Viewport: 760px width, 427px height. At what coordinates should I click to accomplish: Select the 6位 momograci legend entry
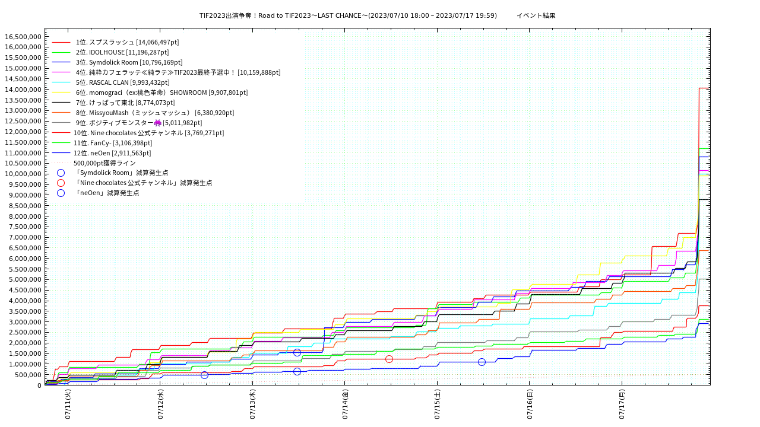[161, 93]
